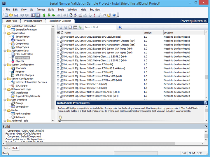Click the green up arrow toolbar icon

click(x=44, y=15)
